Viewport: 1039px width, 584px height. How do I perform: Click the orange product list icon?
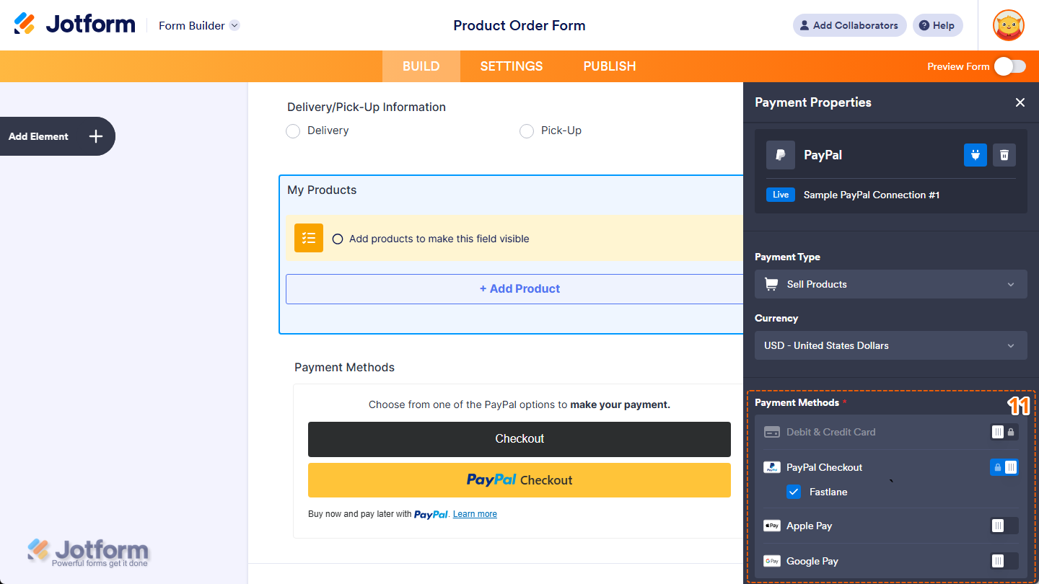click(x=308, y=238)
